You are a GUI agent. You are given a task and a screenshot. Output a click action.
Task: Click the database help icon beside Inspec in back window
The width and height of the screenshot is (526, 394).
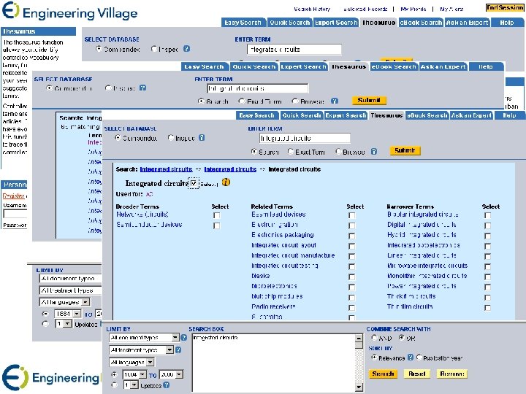tap(187, 49)
